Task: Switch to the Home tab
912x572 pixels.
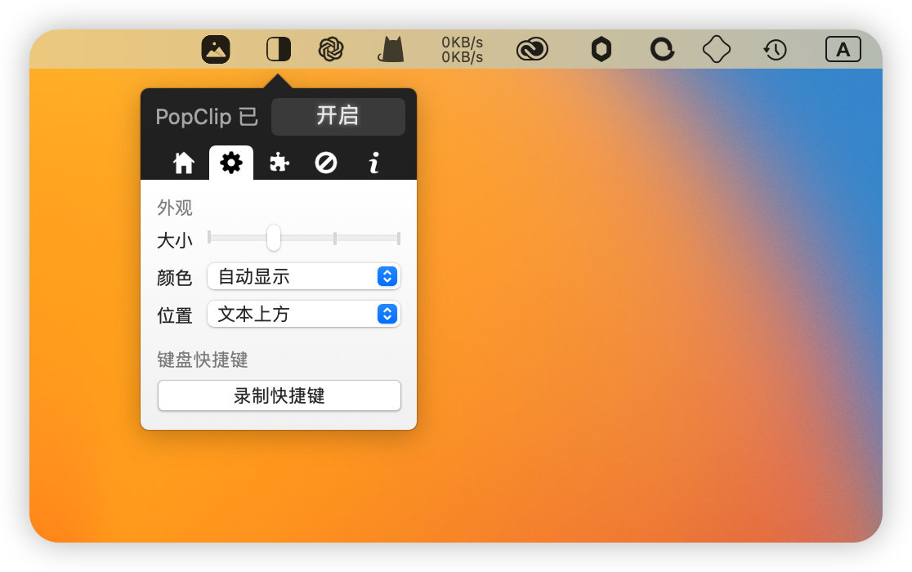Action: [x=184, y=163]
